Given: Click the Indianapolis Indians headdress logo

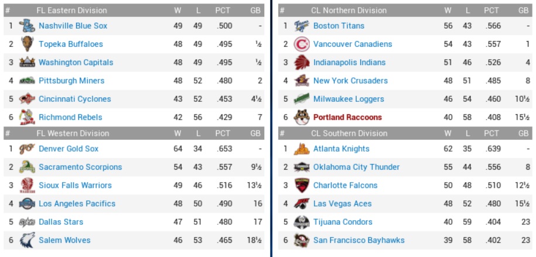Looking at the screenshot, I should [x=302, y=63].
